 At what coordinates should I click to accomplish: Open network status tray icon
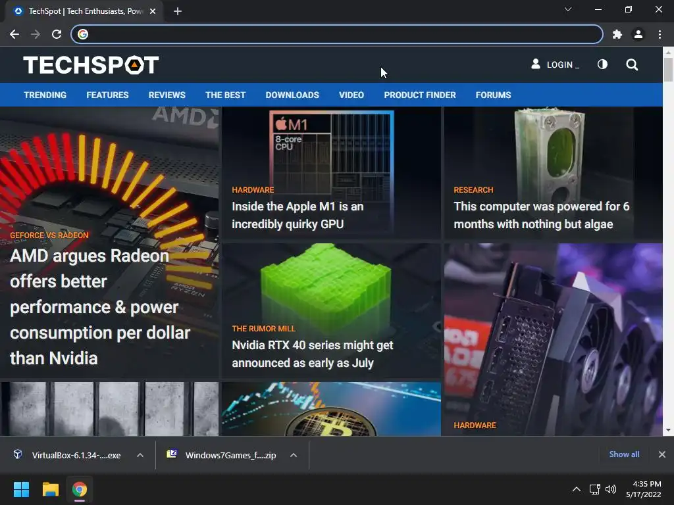(x=594, y=489)
